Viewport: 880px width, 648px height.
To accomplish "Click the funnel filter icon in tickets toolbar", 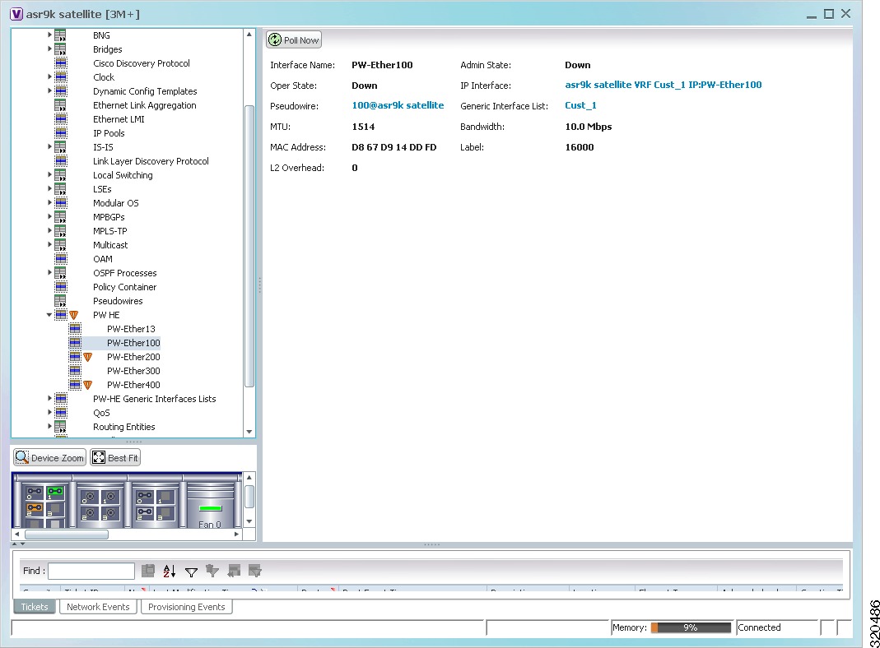I will [191, 572].
